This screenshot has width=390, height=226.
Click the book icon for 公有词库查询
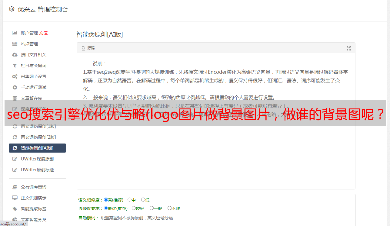15,187
